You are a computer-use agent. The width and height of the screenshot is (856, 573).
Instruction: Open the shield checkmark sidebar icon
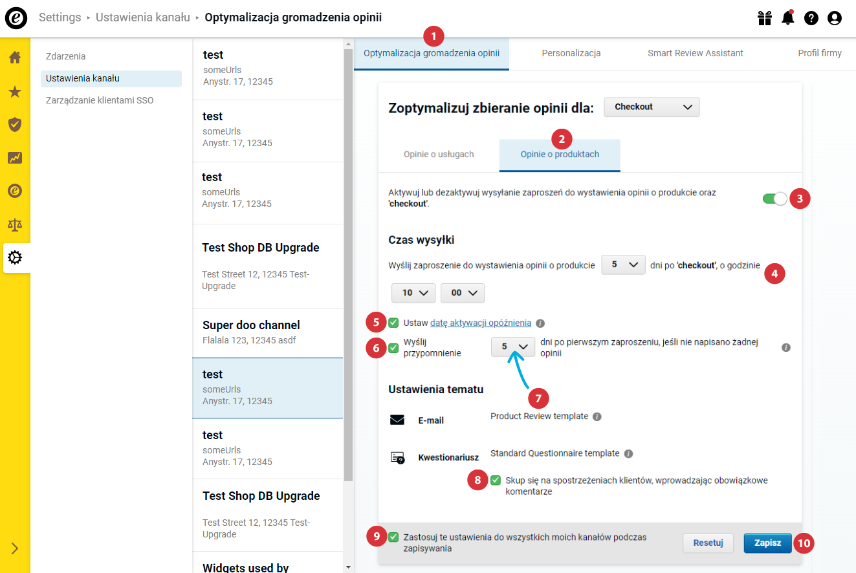(15, 124)
